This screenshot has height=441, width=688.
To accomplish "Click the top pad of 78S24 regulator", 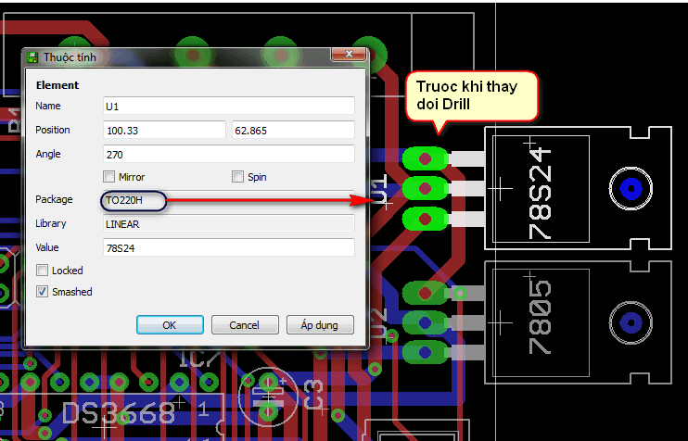I will pos(425,158).
